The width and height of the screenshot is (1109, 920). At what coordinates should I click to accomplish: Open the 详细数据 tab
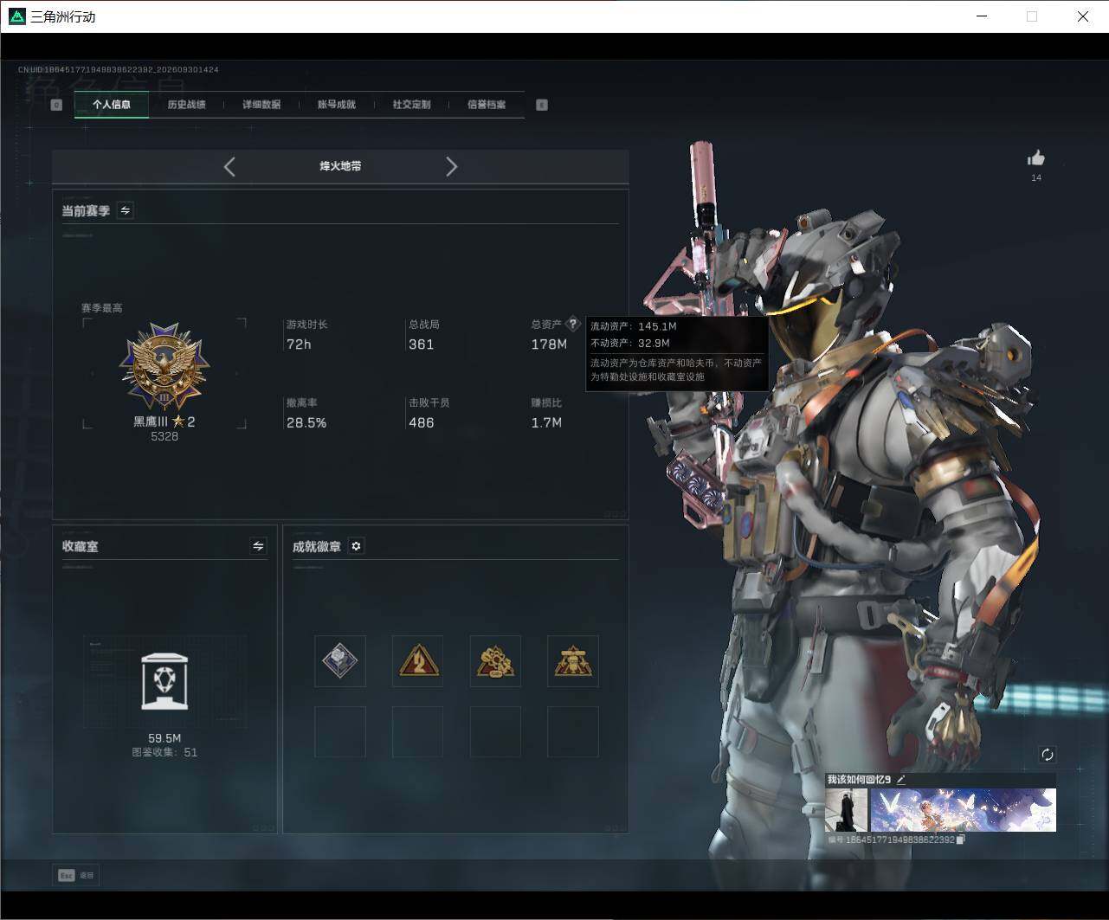(261, 105)
